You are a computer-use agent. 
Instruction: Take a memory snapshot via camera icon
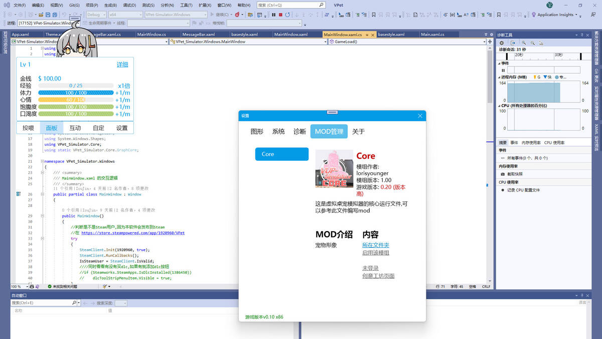coord(503,174)
